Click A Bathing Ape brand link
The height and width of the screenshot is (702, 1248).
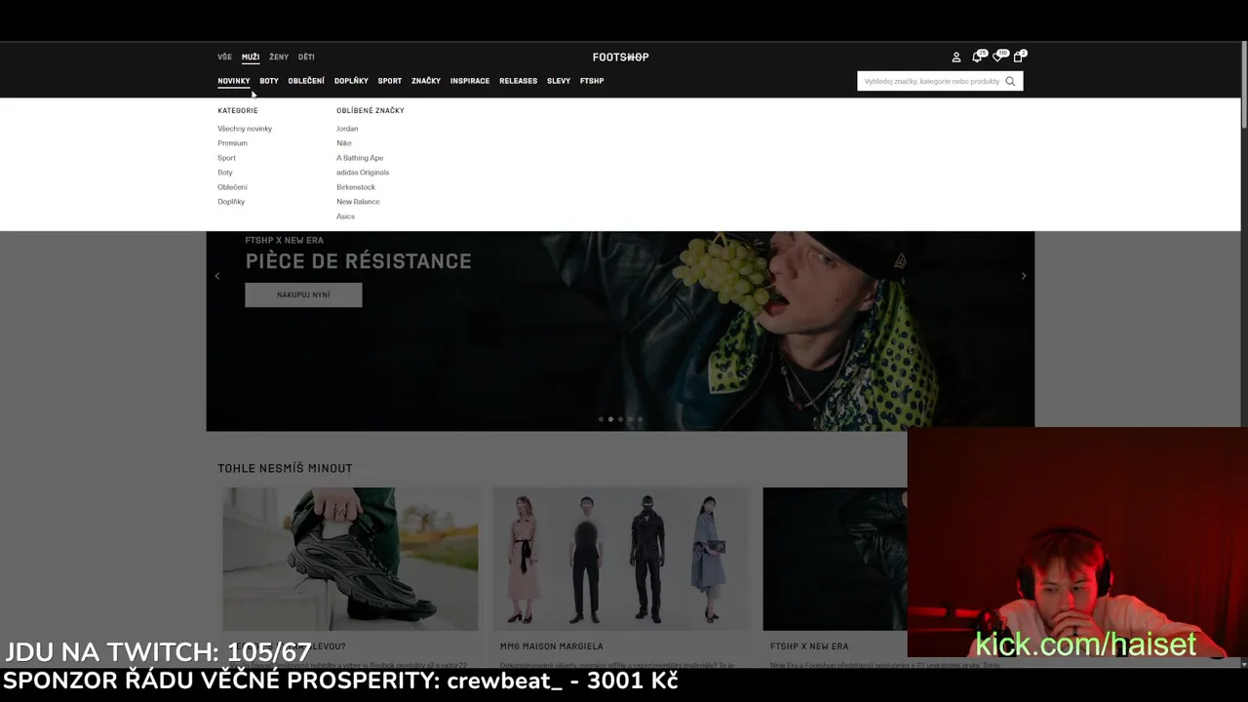360,158
